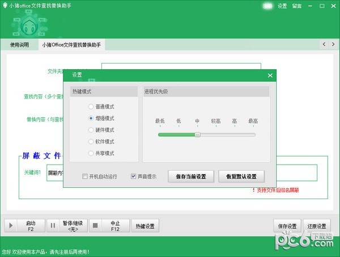Open the 设置 menu in title bar
The image size is (340, 257).
click(282, 6)
